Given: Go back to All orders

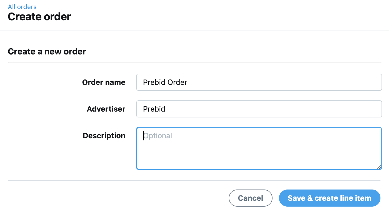Looking at the screenshot, I should 22,7.
